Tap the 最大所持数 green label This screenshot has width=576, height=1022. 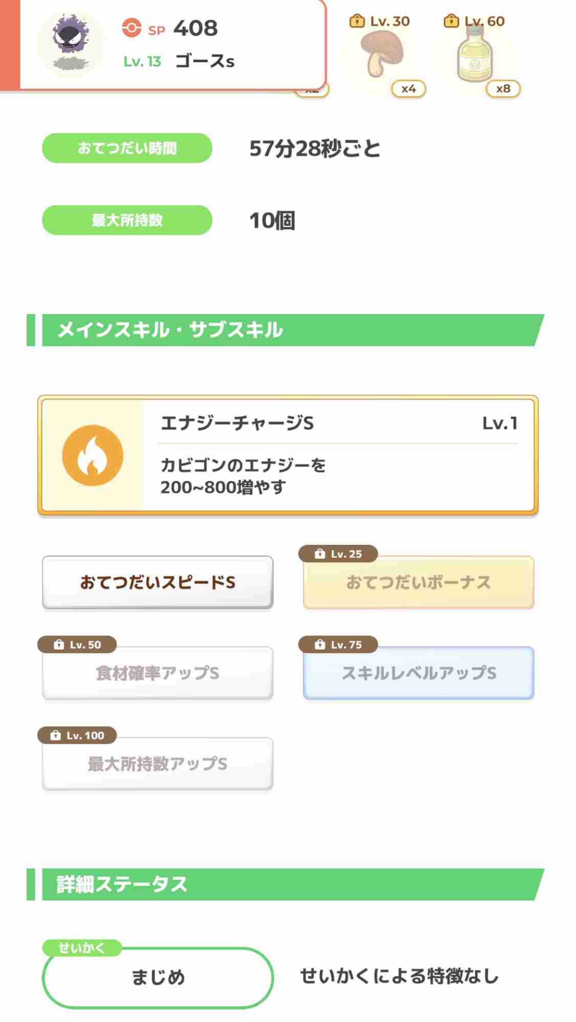127,220
